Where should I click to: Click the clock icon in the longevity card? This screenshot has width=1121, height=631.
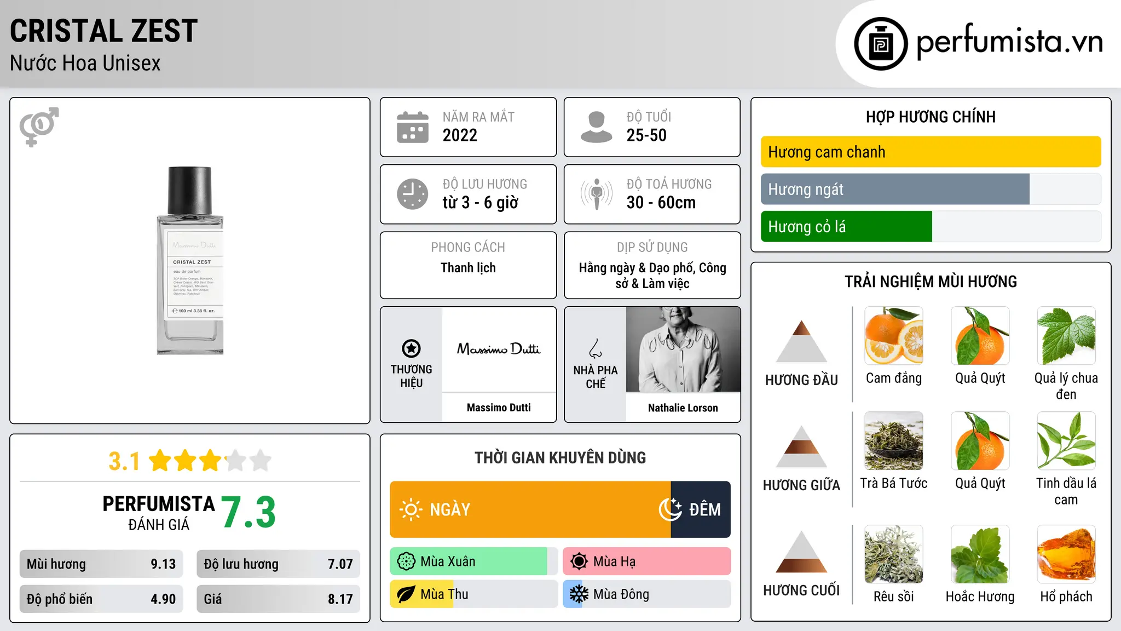click(413, 194)
